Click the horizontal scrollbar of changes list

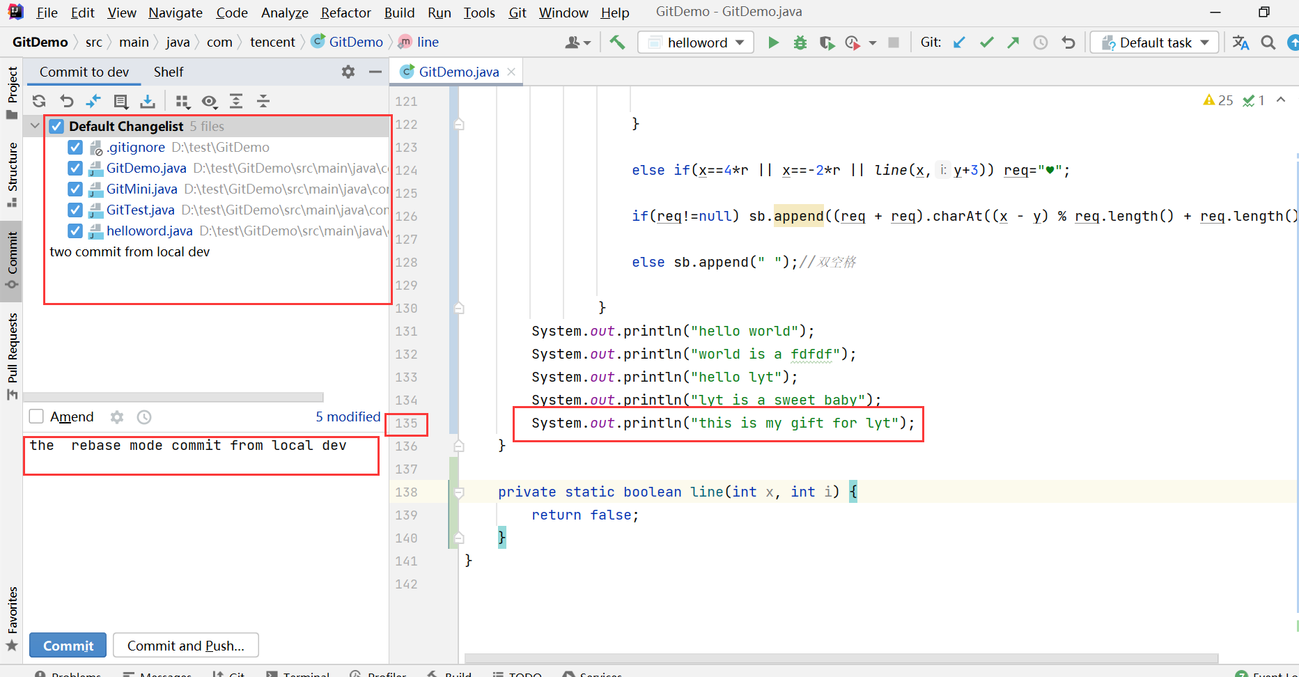174,397
